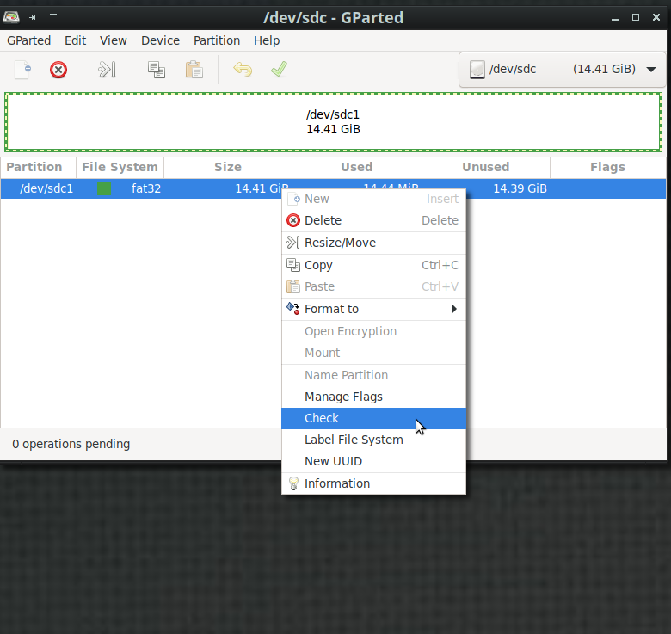The height and width of the screenshot is (634, 671).
Task: Choose Delete from the context menu
Action: coord(373,220)
